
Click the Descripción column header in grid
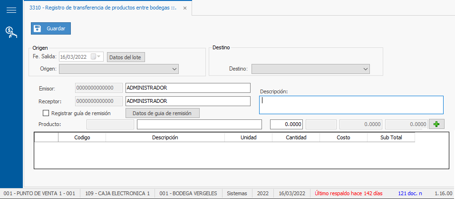(165, 137)
